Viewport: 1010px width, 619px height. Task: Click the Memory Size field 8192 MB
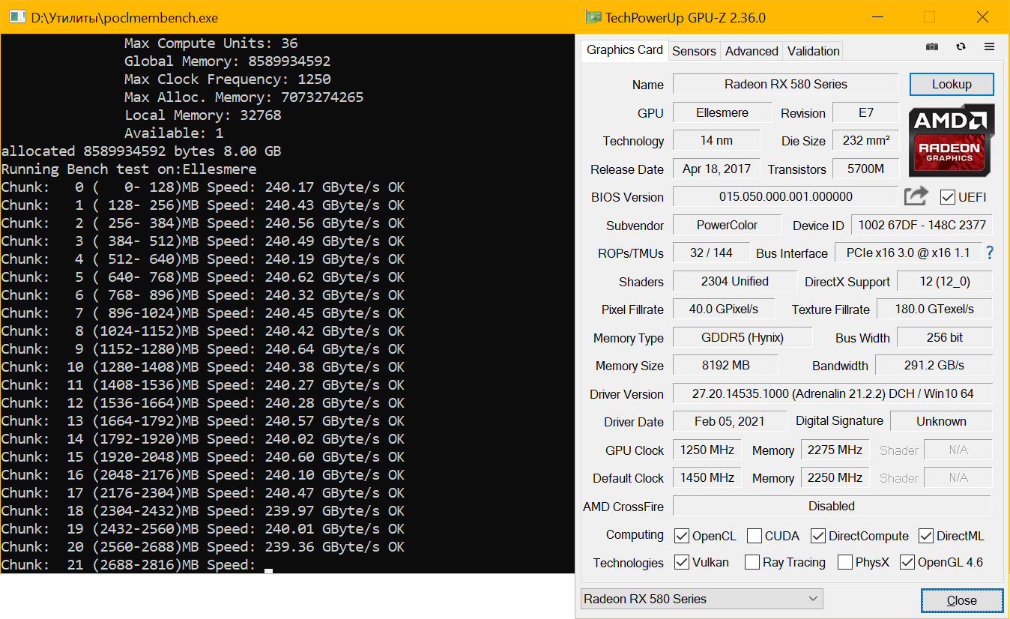pos(725,365)
